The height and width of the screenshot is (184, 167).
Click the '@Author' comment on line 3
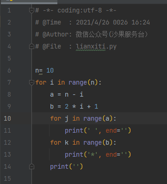[56, 35]
